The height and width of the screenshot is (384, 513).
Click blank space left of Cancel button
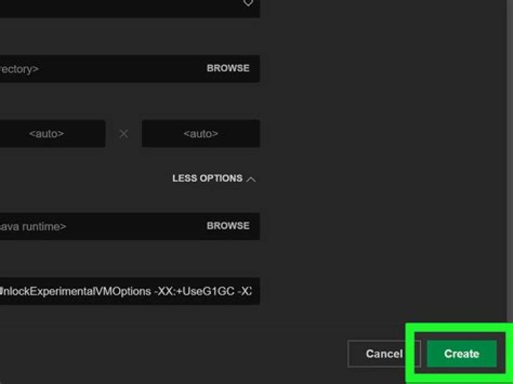click(214, 354)
